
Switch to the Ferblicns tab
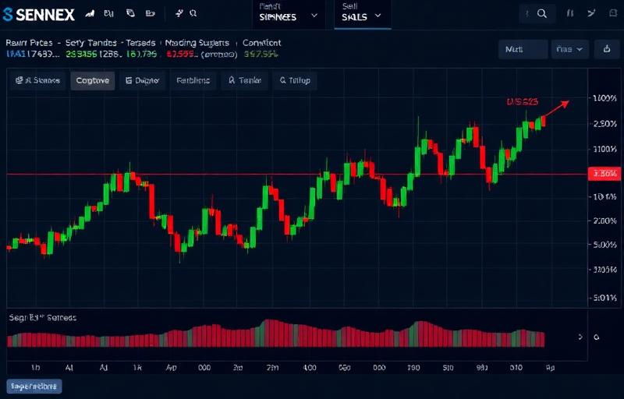click(193, 81)
